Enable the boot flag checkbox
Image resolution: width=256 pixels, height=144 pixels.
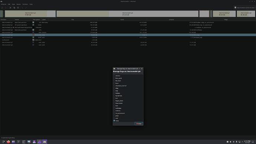(x=114, y=83)
